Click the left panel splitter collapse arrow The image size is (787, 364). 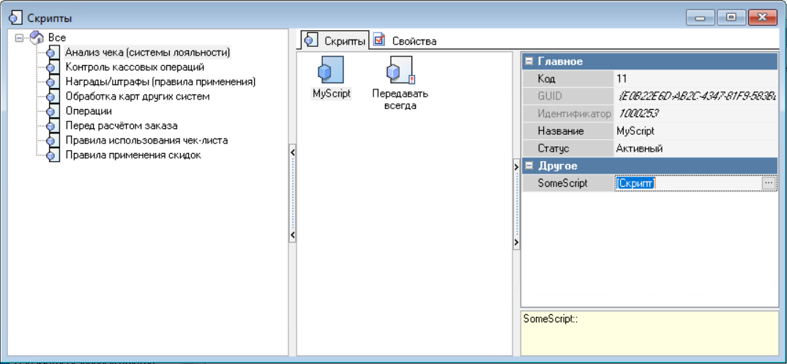point(292,152)
